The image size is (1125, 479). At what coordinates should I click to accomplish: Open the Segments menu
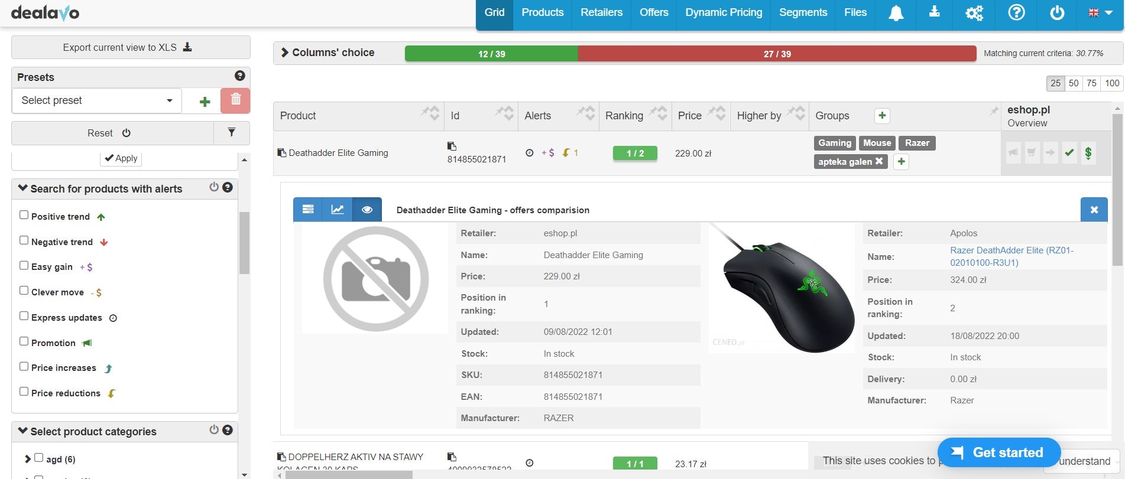pos(803,12)
